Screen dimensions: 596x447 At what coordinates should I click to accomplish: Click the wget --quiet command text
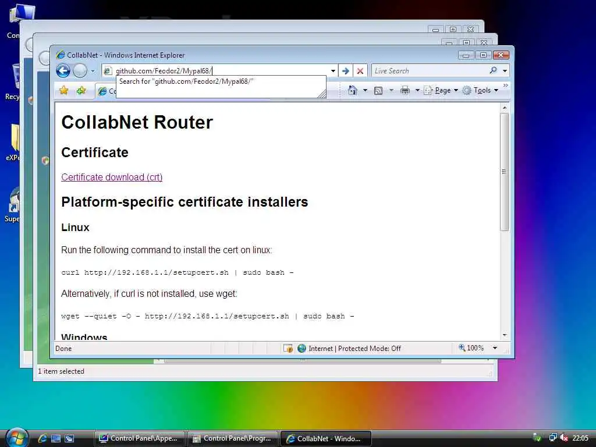tap(208, 316)
